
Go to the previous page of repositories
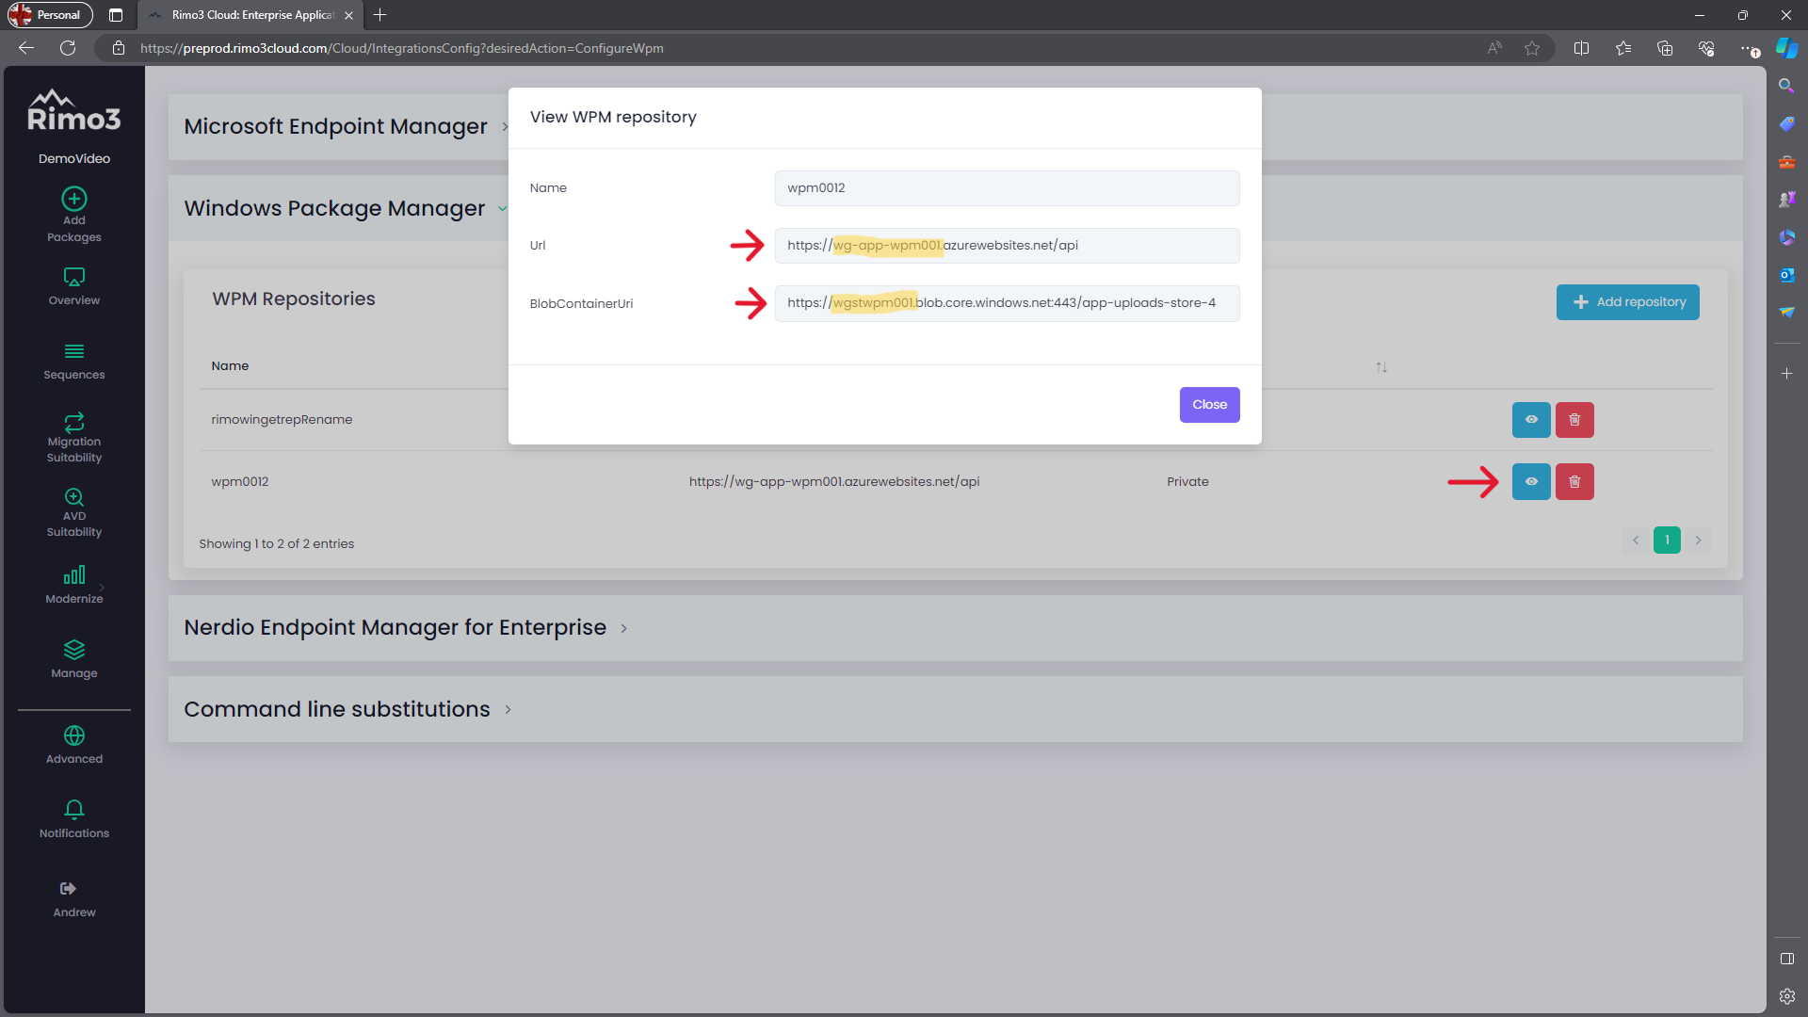[1636, 541]
